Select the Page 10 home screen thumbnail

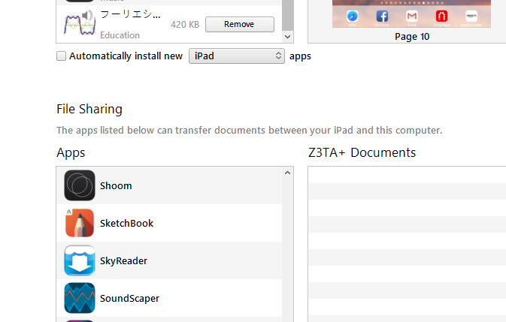click(411, 14)
